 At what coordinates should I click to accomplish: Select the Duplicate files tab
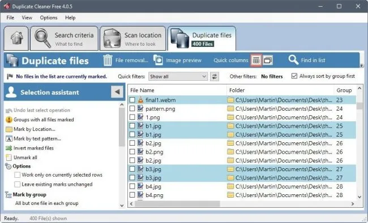pyautogui.click(x=202, y=38)
